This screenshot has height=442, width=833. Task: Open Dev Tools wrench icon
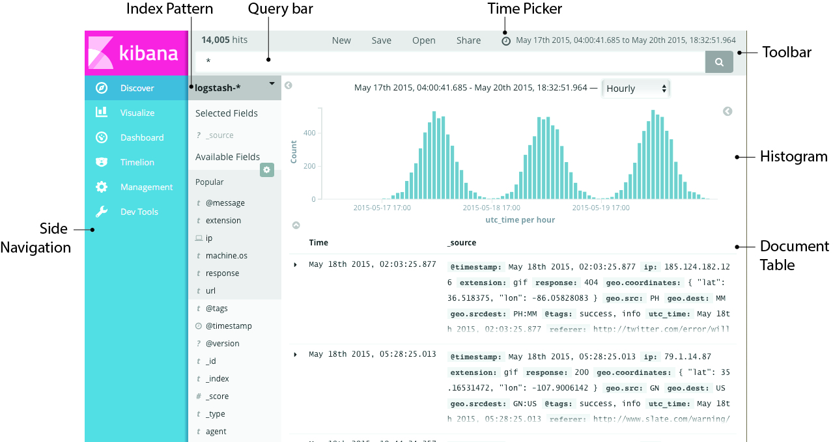[102, 212]
